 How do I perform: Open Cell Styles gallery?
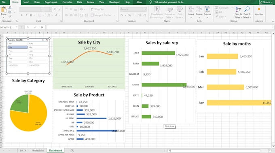[x=180, y=12]
